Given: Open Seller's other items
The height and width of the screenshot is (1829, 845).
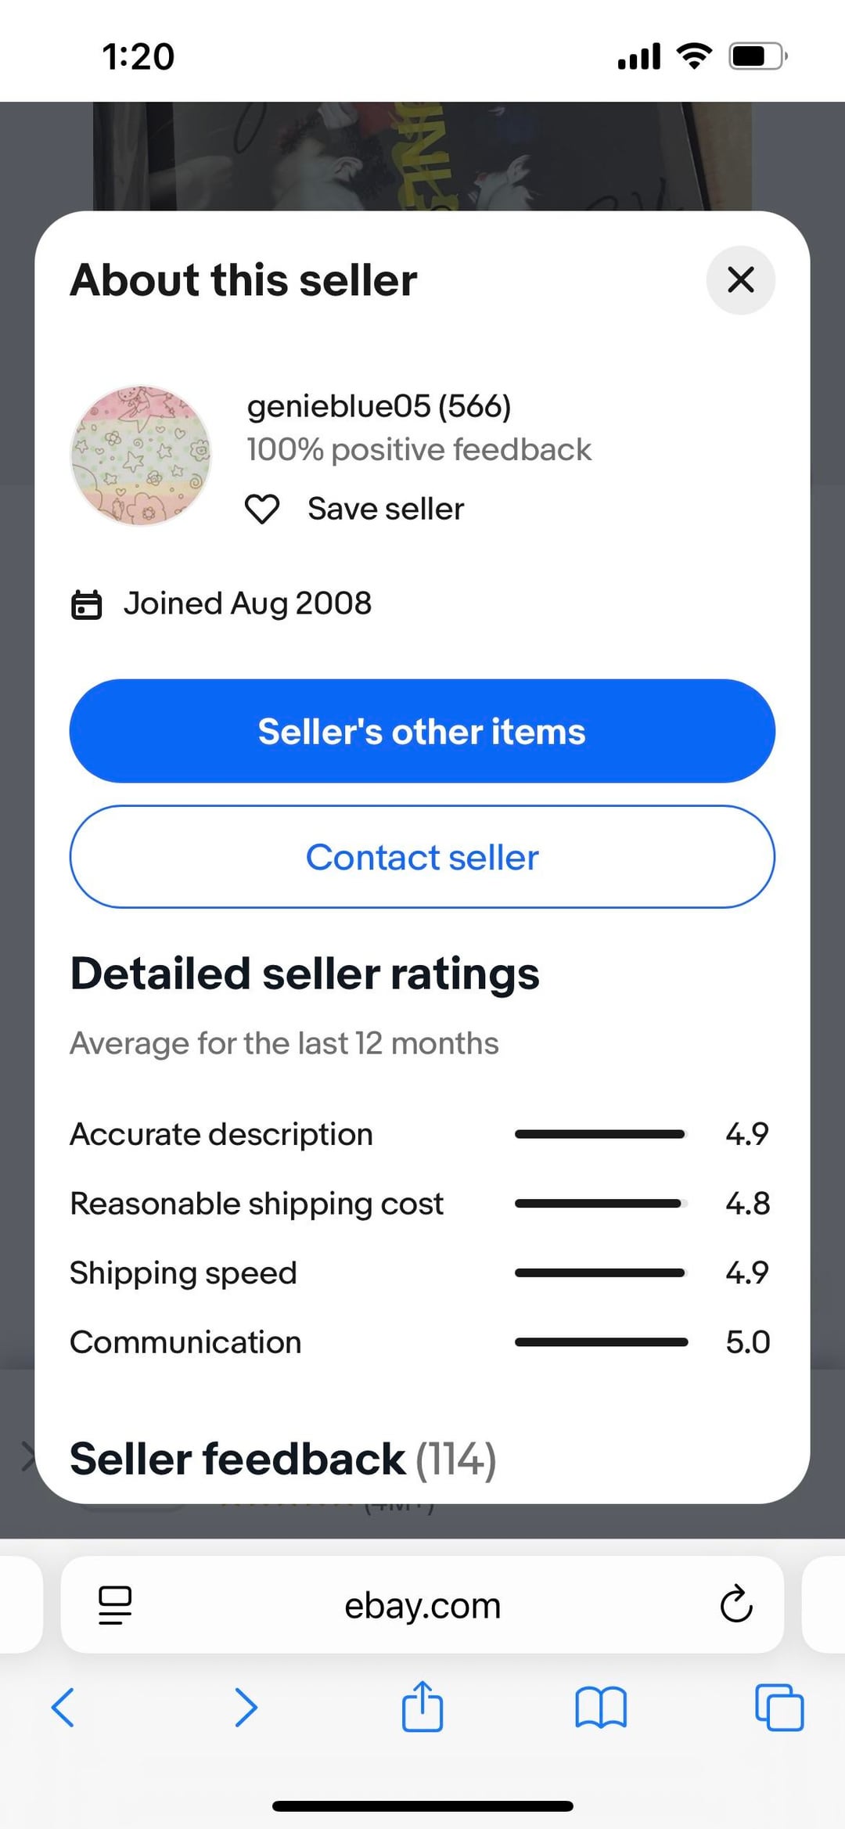Looking at the screenshot, I should [422, 731].
